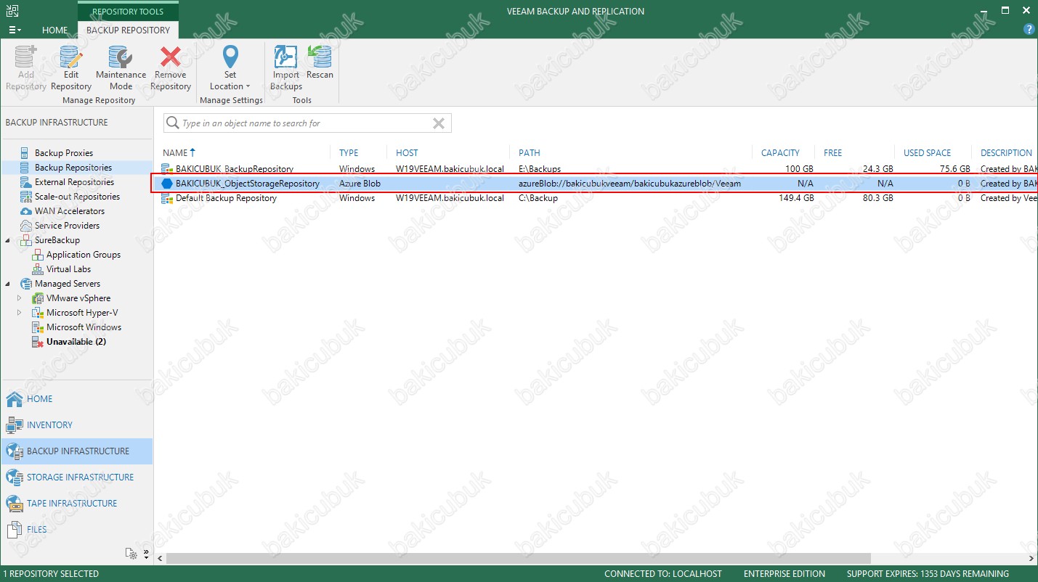Select the Backup Repository ribbon tab
This screenshot has height=582, width=1038.
click(x=128, y=30)
